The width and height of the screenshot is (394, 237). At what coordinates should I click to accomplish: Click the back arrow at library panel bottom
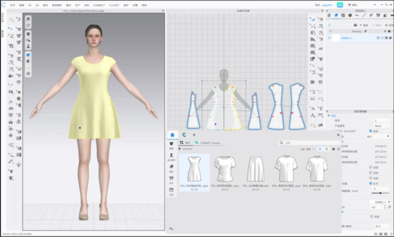pyautogui.click(x=171, y=228)
